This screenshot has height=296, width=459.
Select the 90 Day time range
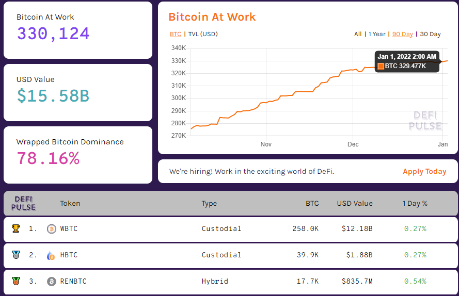pos(403,34)
